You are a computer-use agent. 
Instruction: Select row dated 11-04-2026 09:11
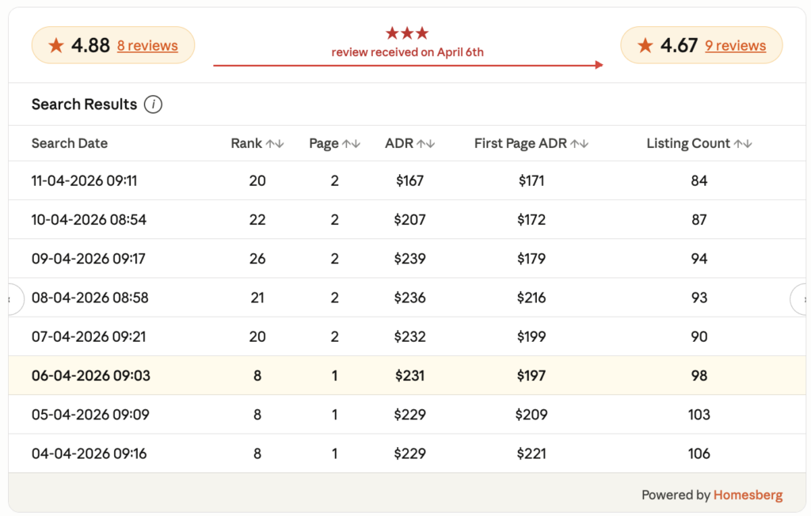pyautogui.click(x=407, y=180)
